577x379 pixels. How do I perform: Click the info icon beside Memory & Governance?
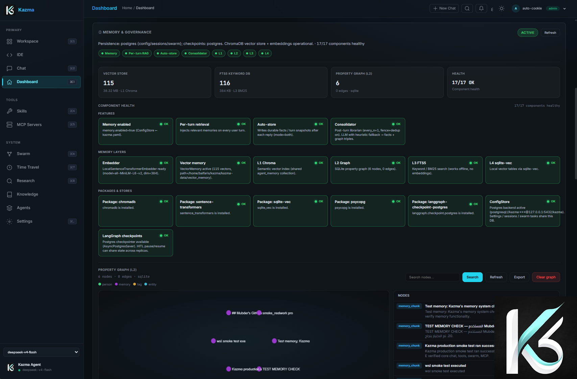click(100, 32)
